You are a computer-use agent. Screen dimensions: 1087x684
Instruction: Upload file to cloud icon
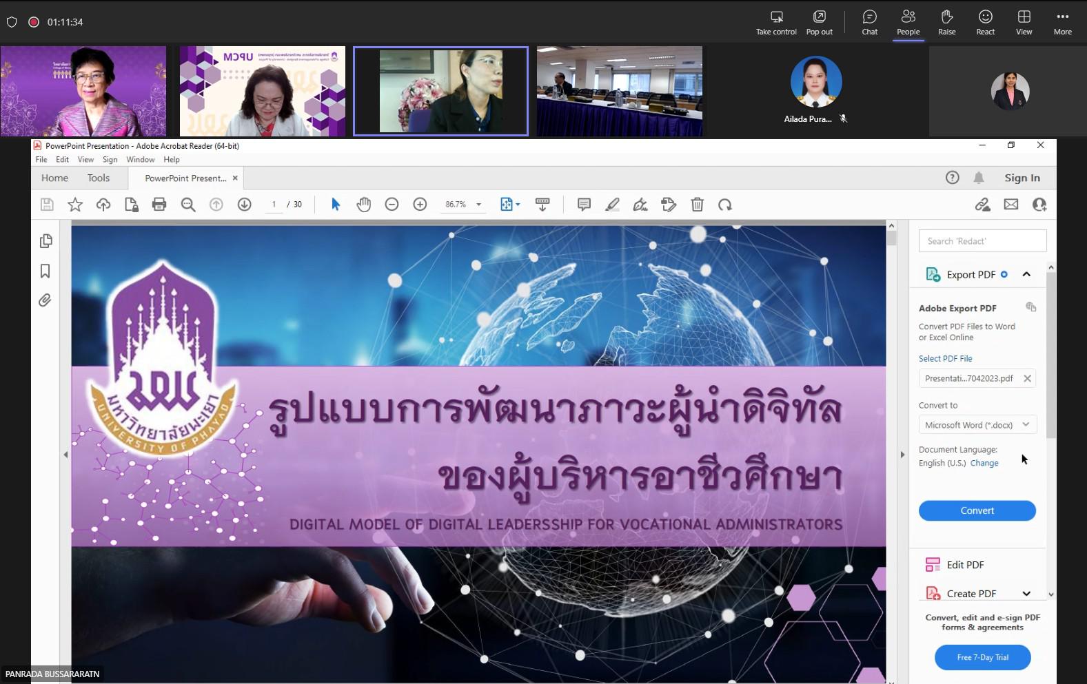[103, 205]
